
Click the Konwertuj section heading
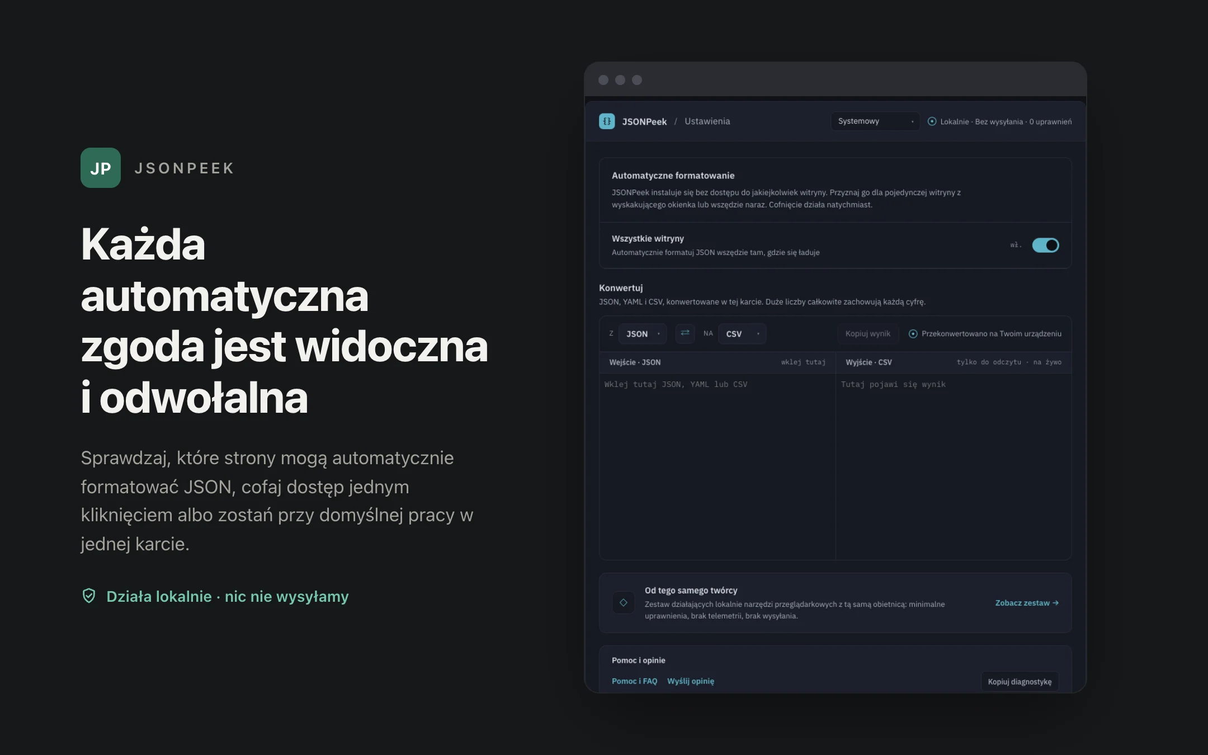(621, 288)
